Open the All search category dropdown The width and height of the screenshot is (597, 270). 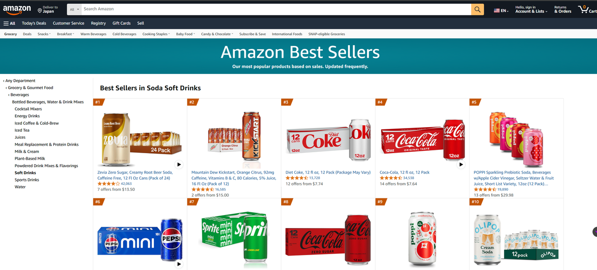(x=75, y=9)
